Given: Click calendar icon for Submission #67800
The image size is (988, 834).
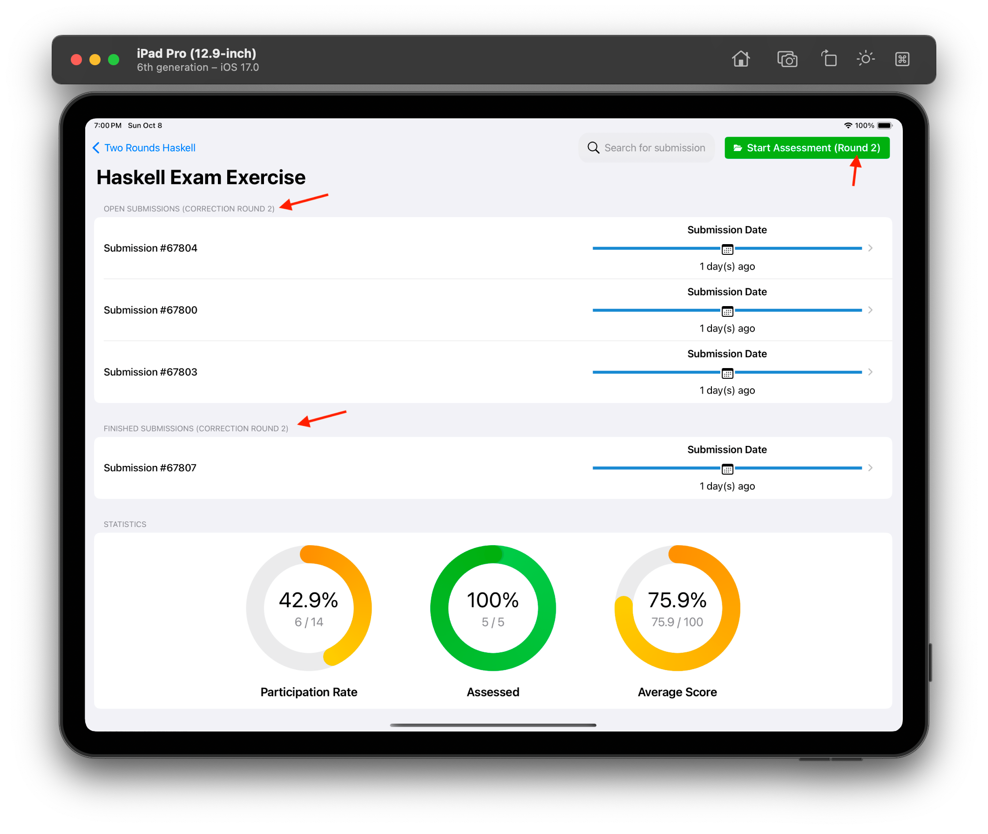Looking at the screenshot, I should [727, 311].
